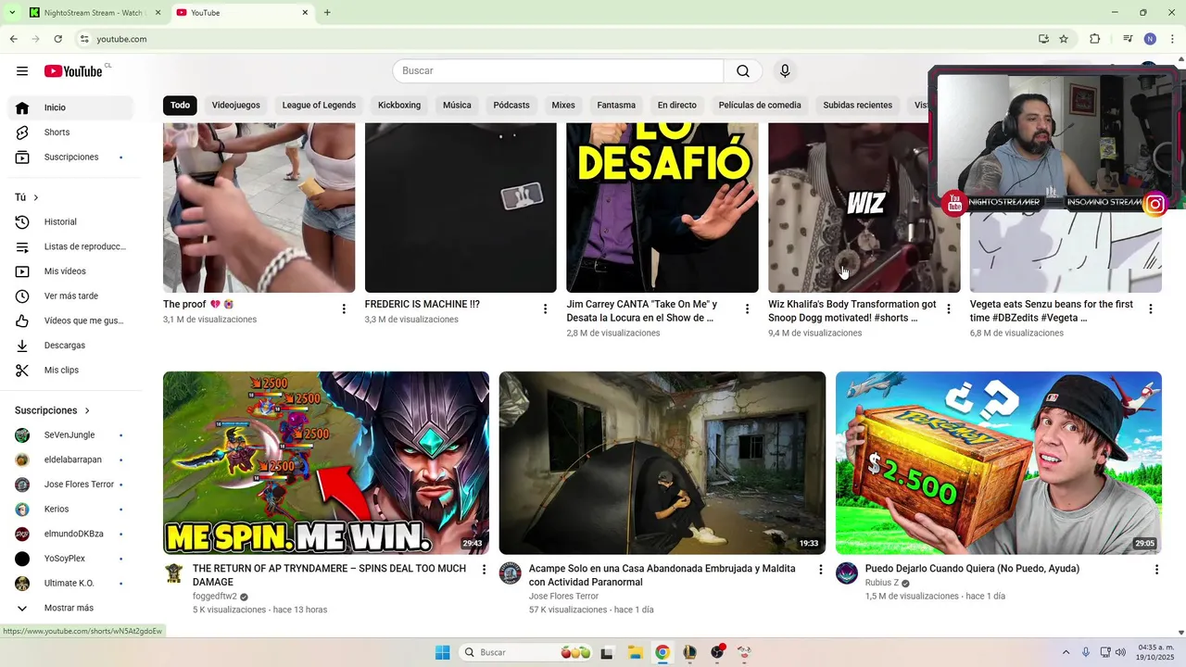Select the Mixes filter chip
The image size is (1186, 667).
[x=563, y=106]
